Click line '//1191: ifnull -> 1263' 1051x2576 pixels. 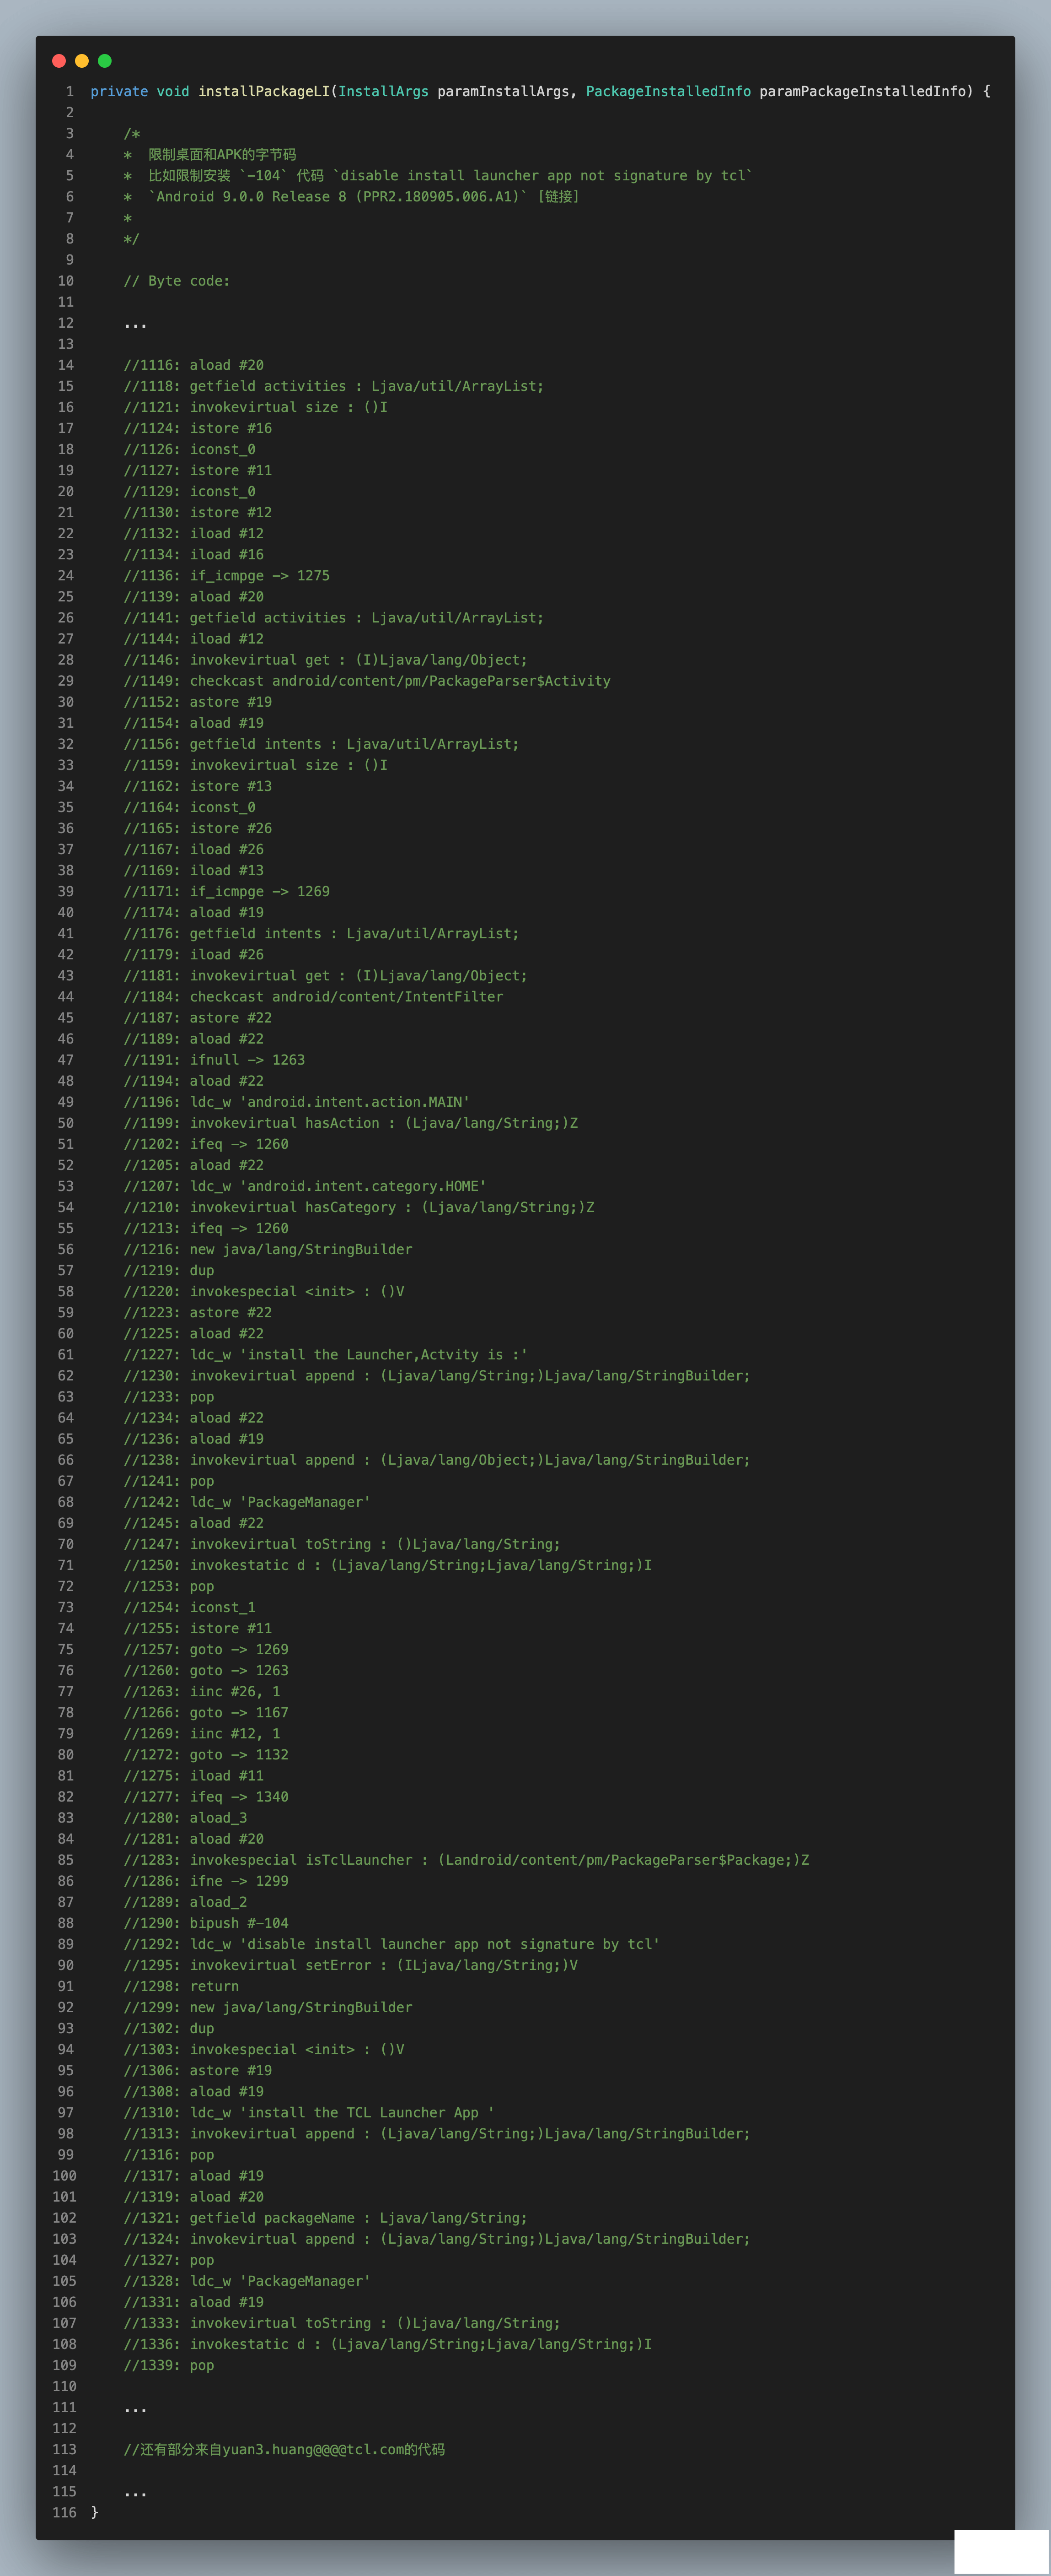coord(215,1059)
